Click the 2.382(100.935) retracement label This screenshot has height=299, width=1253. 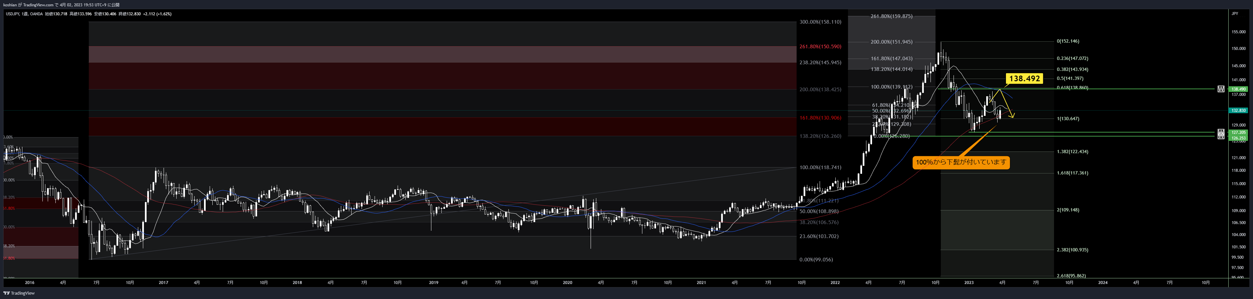(1072, 250)
